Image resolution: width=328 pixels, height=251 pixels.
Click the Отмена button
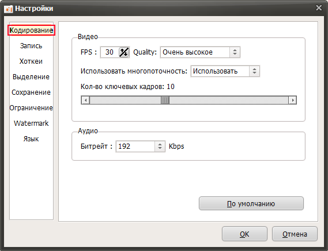295,234
